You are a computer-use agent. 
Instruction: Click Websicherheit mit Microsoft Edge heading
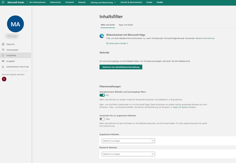126,35
